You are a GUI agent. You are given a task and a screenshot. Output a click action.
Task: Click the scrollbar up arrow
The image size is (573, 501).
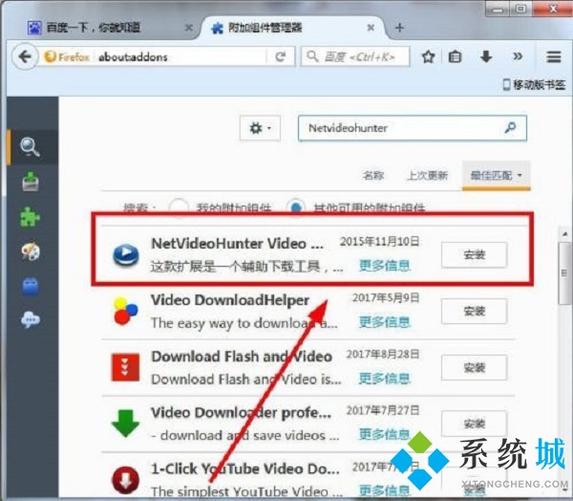(x=565, y=233)
